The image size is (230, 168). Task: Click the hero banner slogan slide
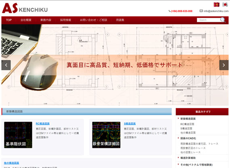(125, 65)
